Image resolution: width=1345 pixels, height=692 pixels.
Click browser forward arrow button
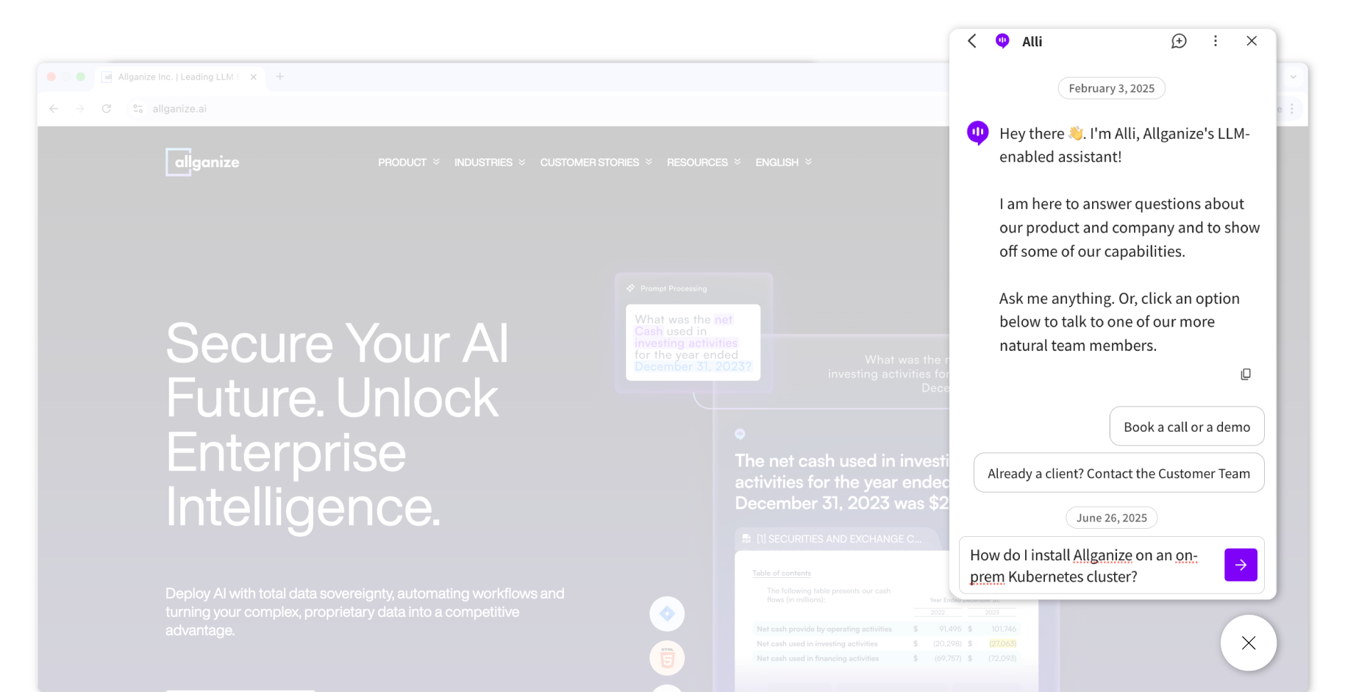80,109
